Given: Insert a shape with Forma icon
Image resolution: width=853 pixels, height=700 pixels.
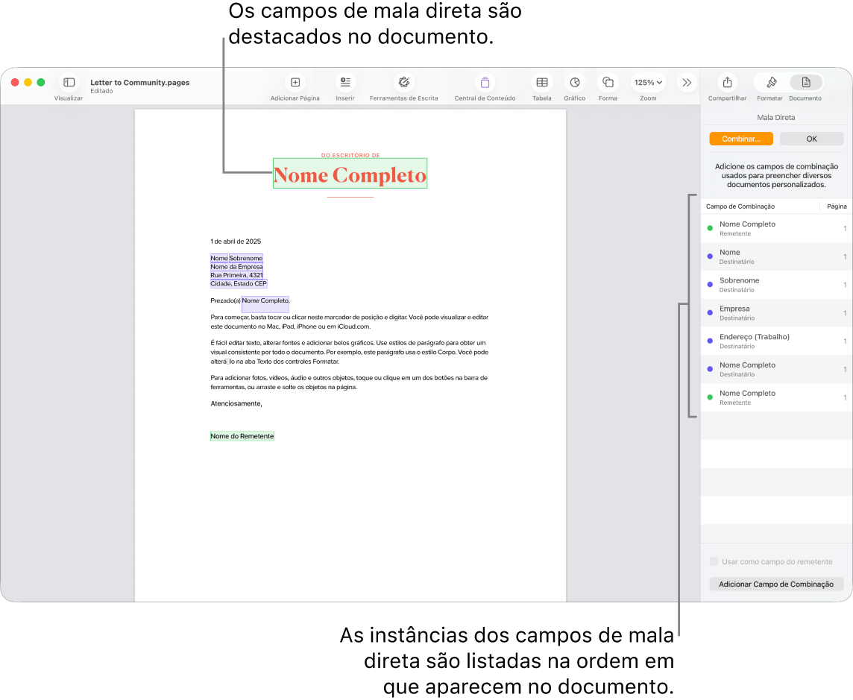Looking at the screenshot, I should point(608,83).
